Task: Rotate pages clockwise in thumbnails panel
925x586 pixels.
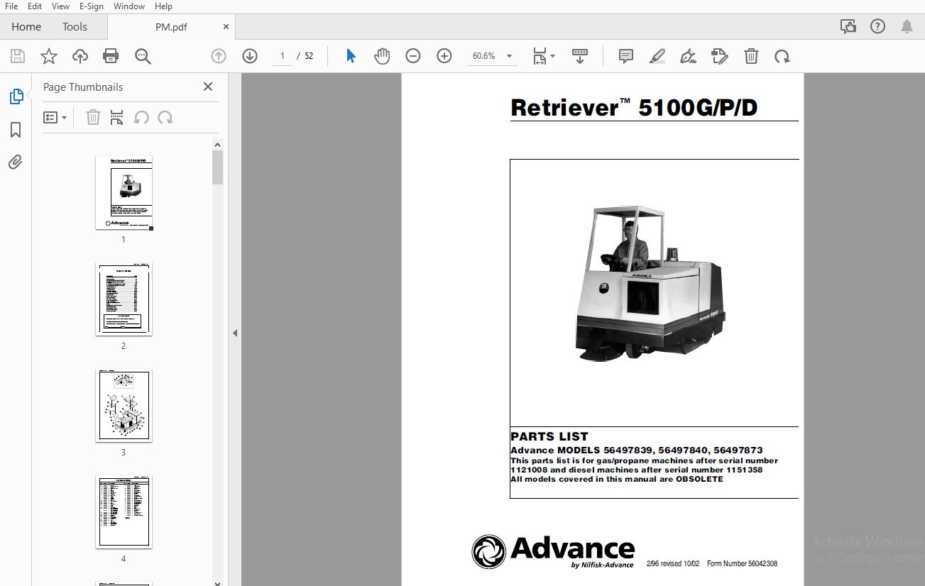Action: [165, 117]
